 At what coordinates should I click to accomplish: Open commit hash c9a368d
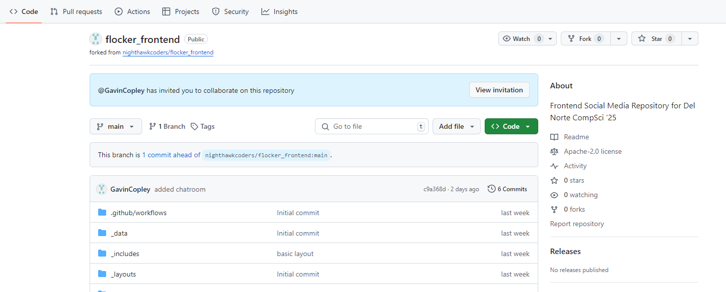[435, 189]
